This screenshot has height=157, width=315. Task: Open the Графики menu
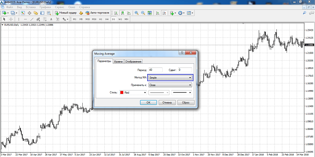click(45, 7)
